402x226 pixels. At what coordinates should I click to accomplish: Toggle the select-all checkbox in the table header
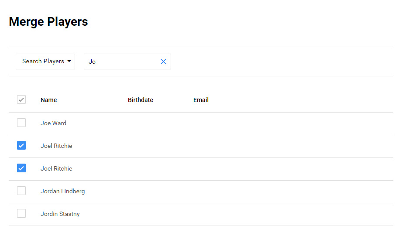(21, 100)
